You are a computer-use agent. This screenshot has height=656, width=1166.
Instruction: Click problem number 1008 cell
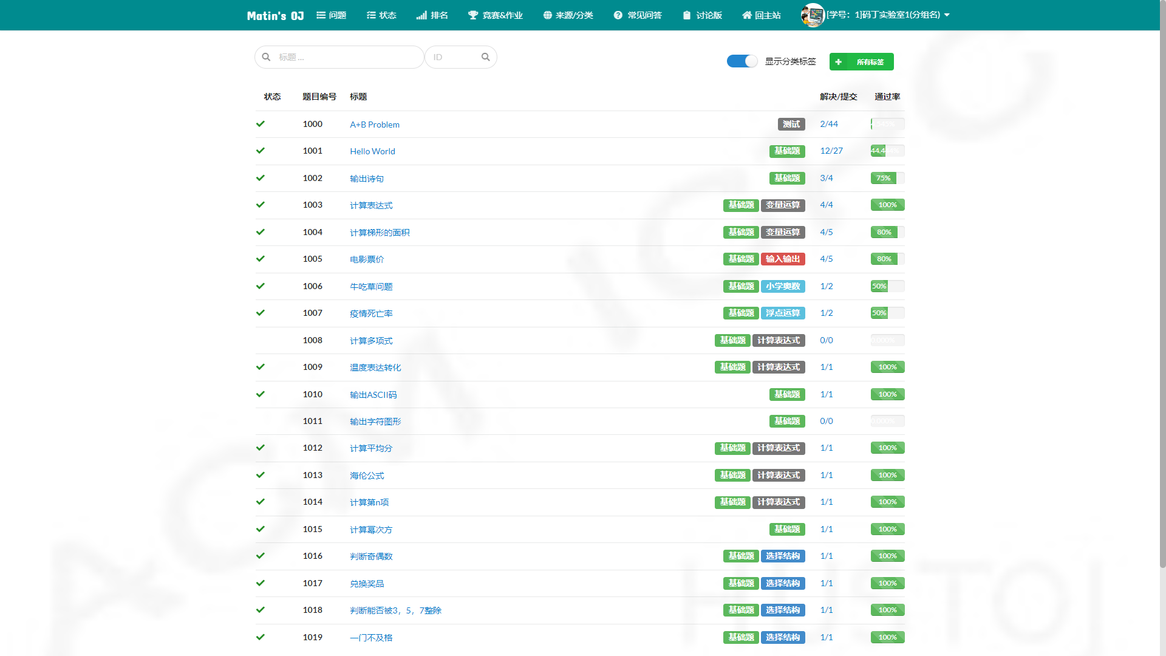coord(313,340)
